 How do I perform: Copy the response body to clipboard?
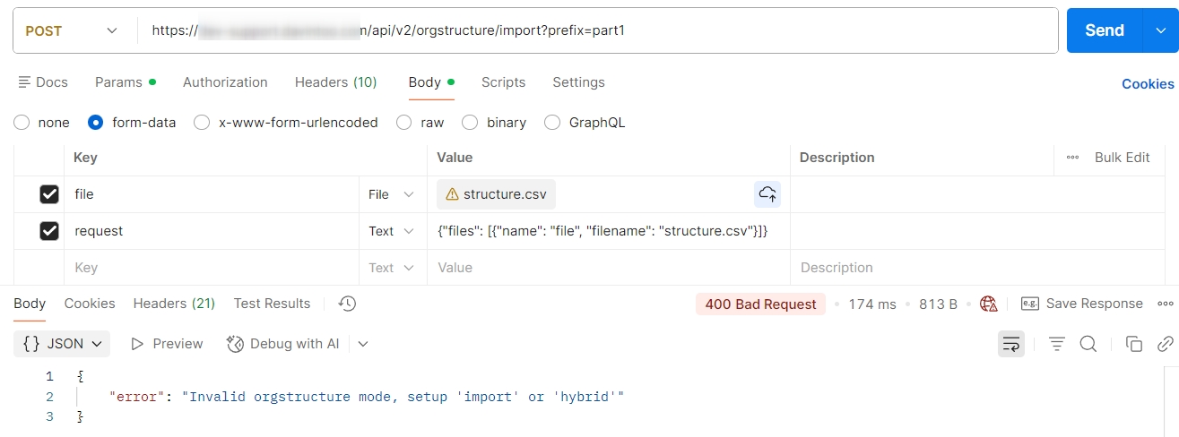tap(1134, 344)
